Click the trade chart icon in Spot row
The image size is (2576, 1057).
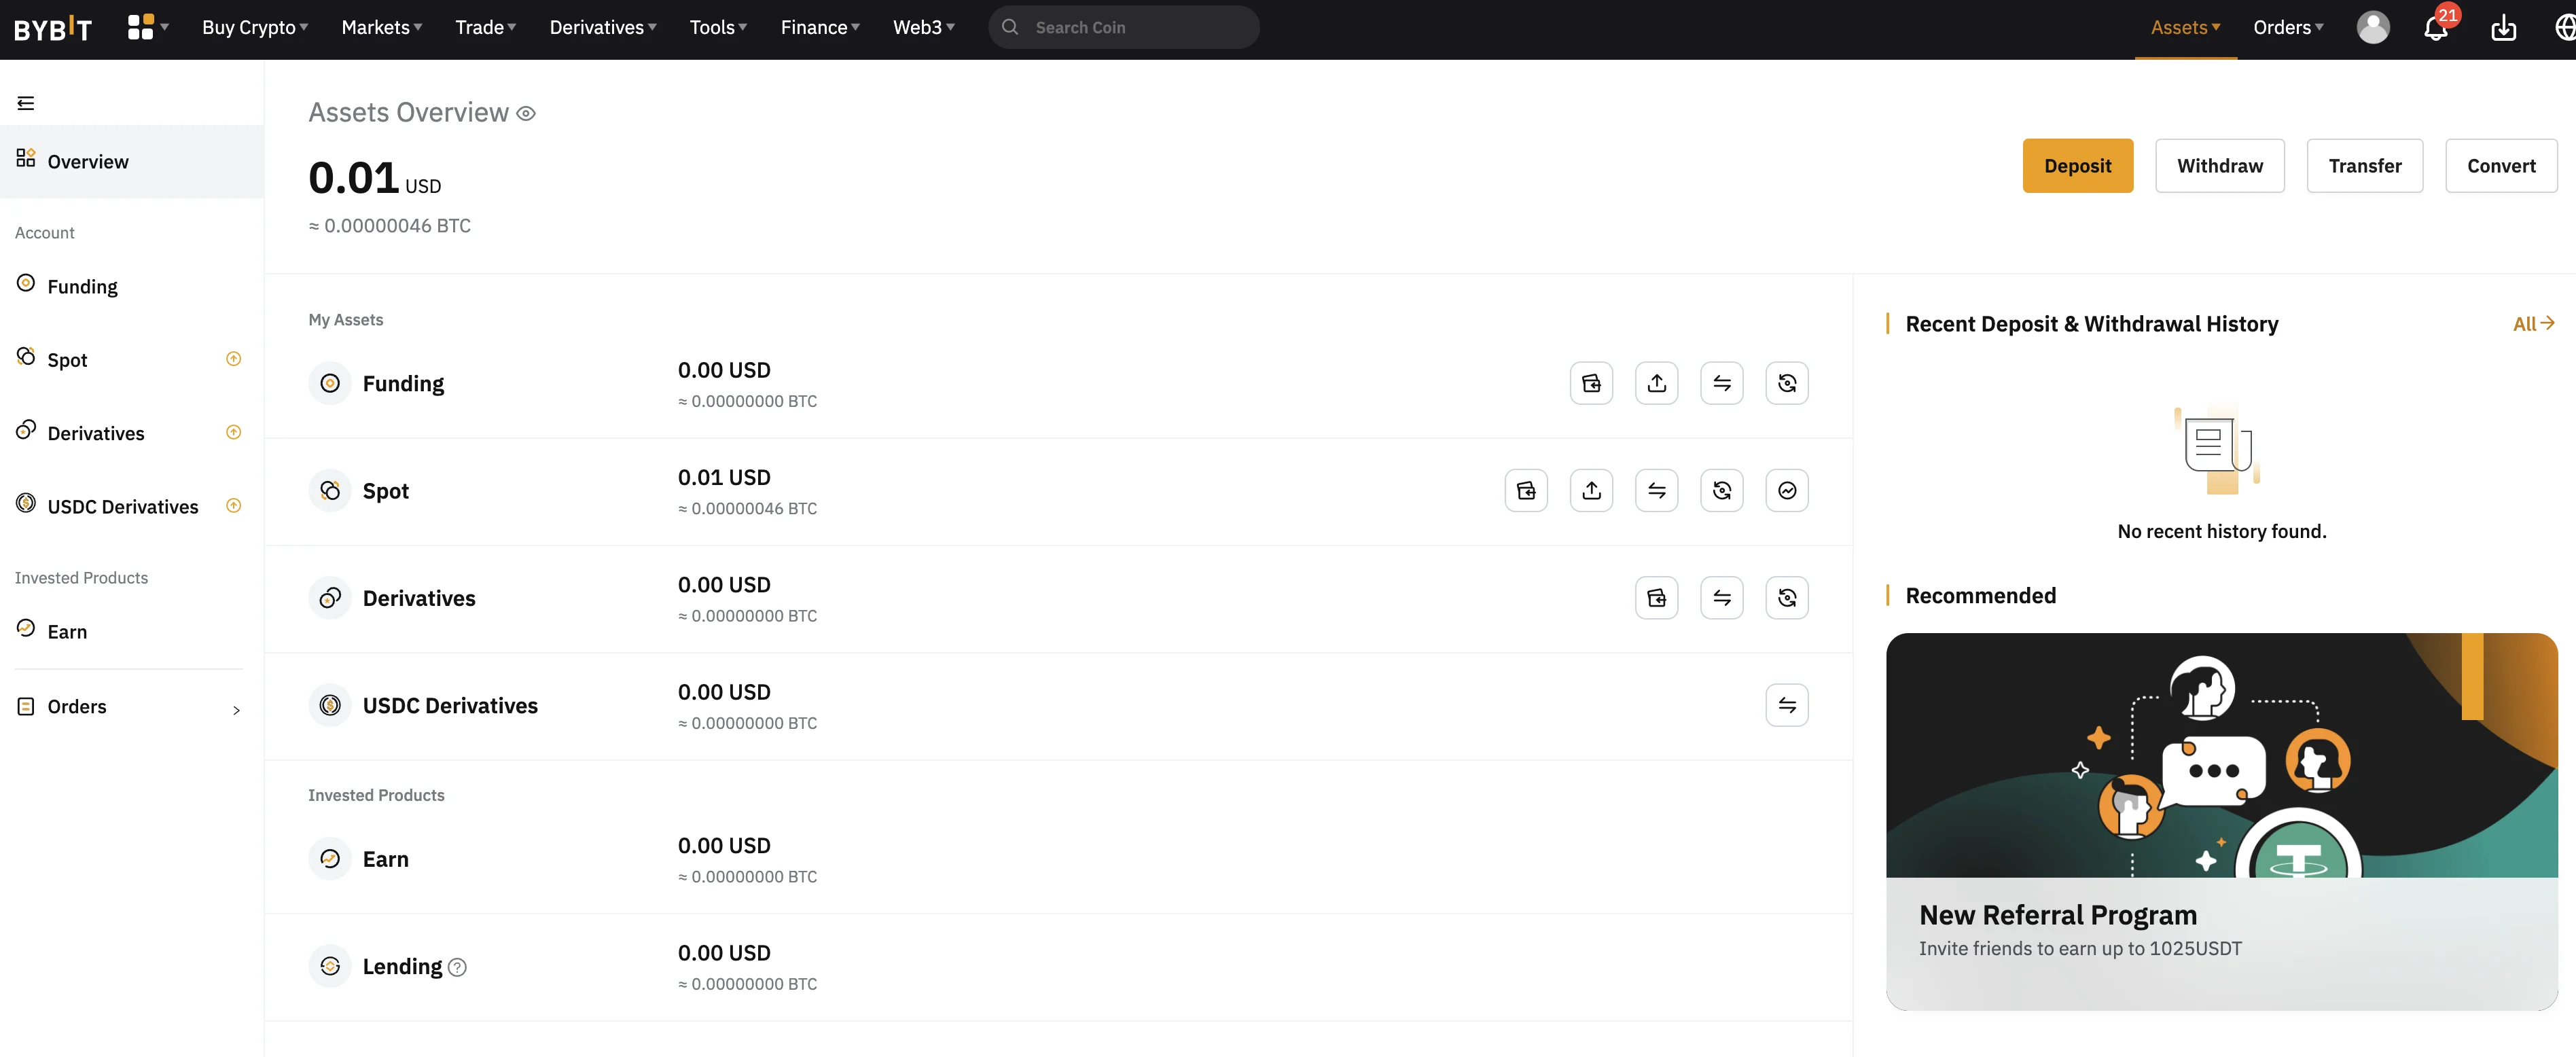(1787, 490)
